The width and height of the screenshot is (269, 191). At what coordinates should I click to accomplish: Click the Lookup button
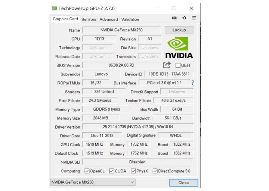[x=179, y=30]
